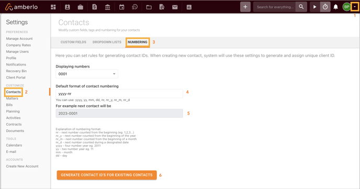Click the BP user avatar
Viewport: 360px width, 189px height.
pyautogui.click(x=347, y=7)
